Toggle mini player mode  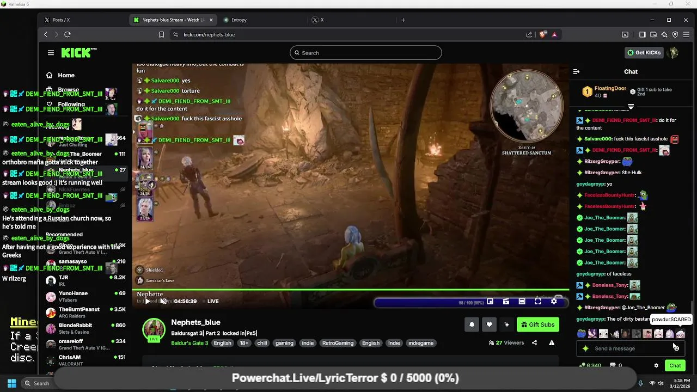490,301
